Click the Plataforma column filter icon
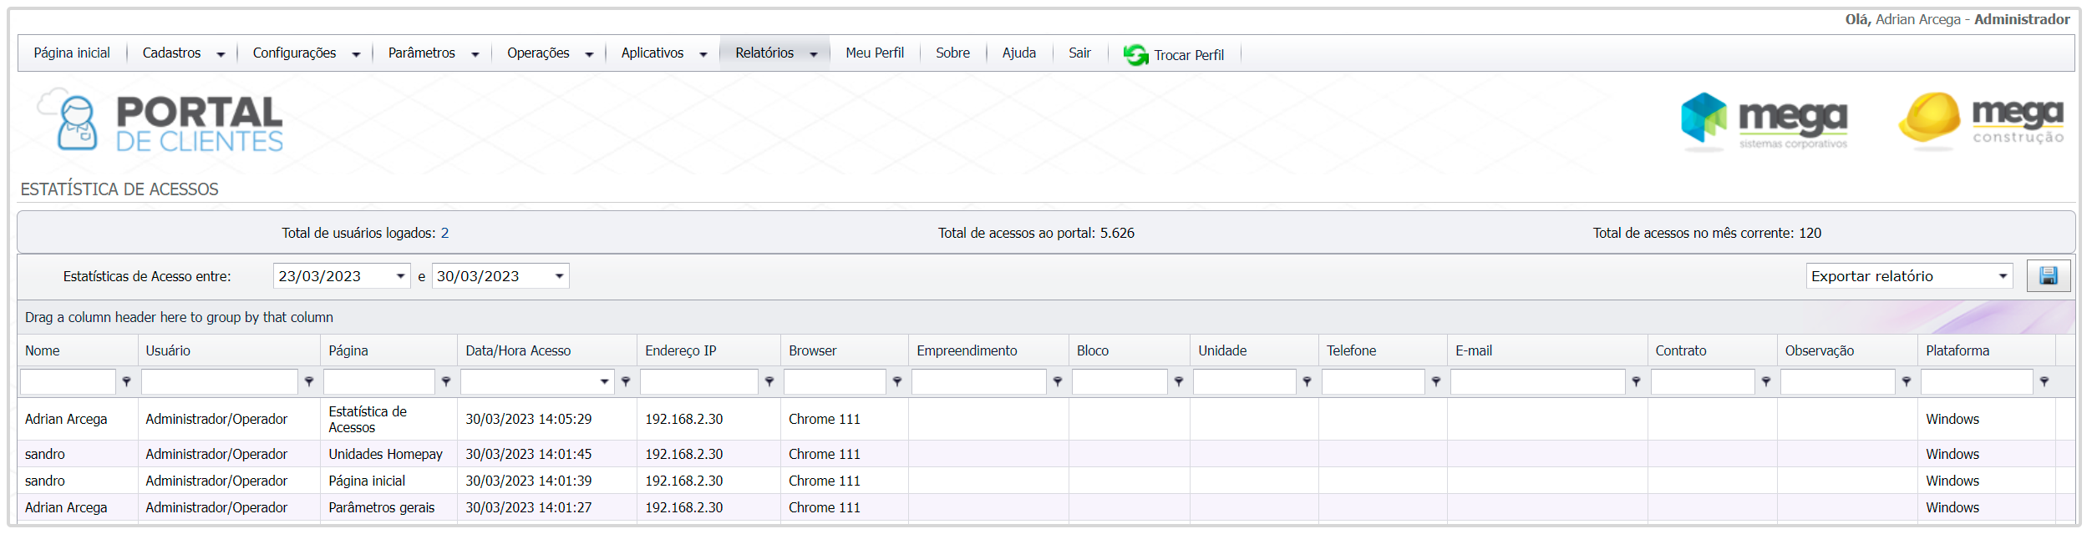Viewport: 2092px width, 534px height. [x=2044, y=381]
